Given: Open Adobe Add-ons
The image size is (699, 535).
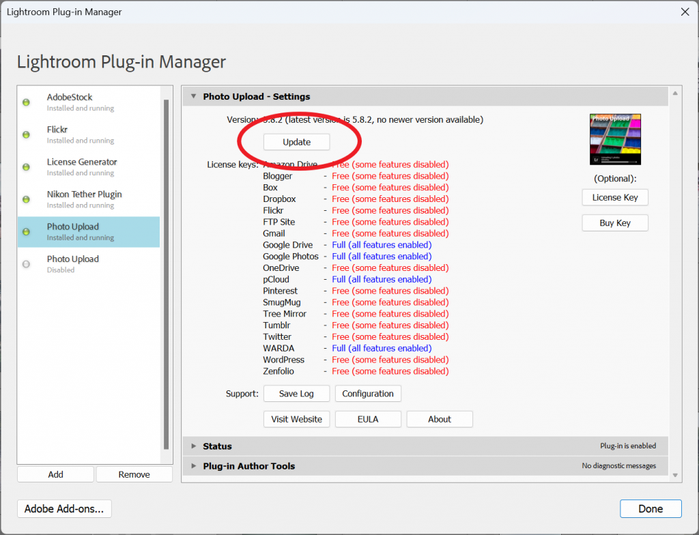Looking at the screenshot, I should click(x=64, y=508).
